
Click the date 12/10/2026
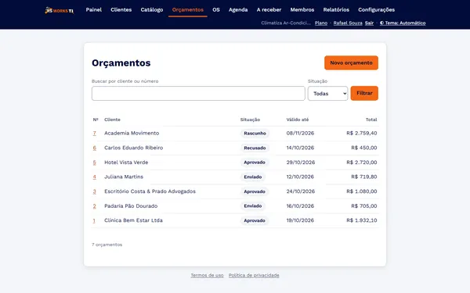[300, 177]
